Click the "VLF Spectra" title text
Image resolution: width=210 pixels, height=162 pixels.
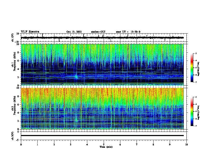[30, 32]
